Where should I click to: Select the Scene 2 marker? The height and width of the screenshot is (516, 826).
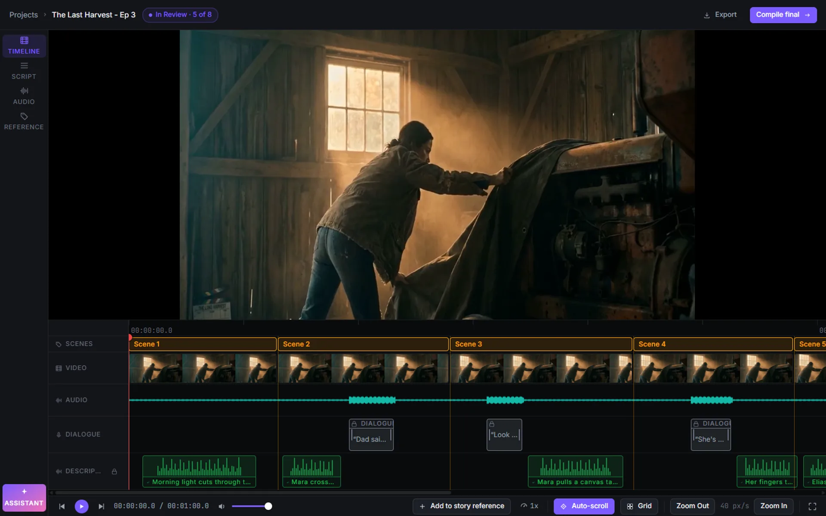[x=364, y=344]
